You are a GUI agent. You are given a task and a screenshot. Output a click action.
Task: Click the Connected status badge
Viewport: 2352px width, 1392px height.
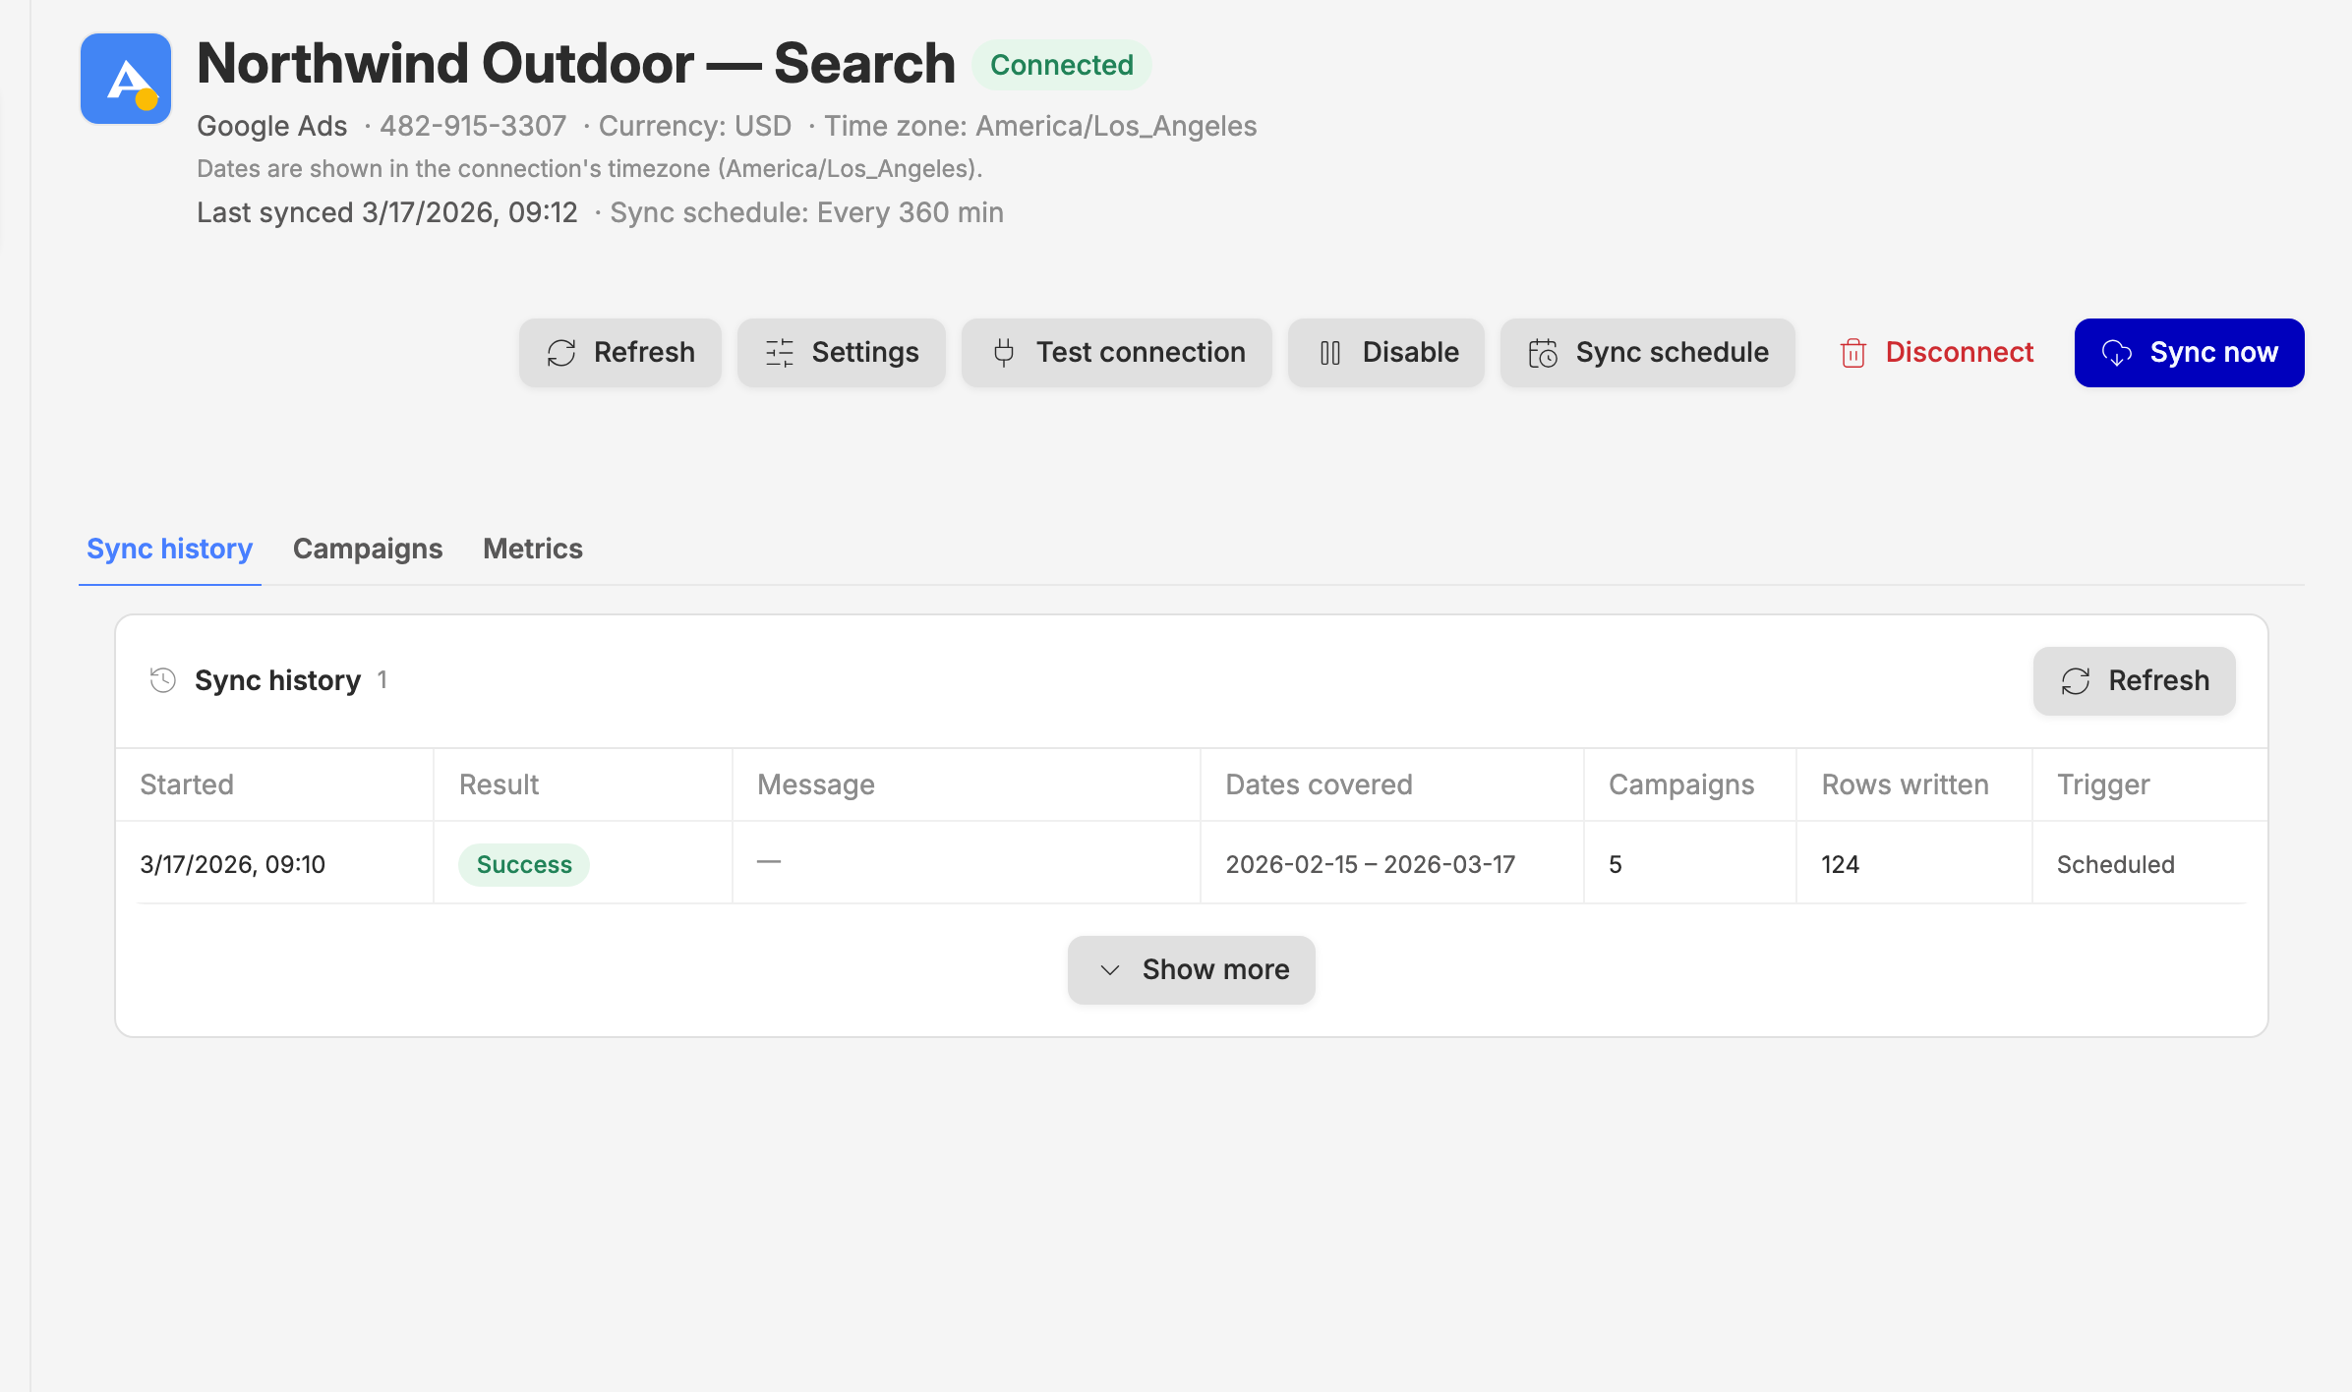point(1062,65)
